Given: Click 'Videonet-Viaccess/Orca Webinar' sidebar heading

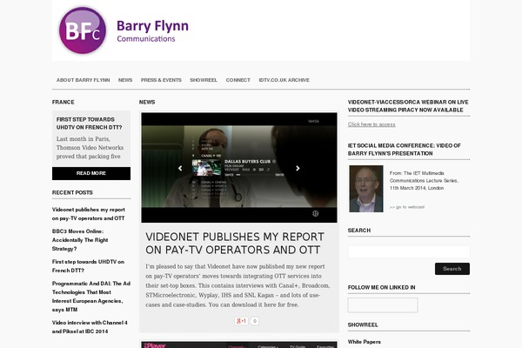Looking at the screenshot, I should (x=408, y=106).
